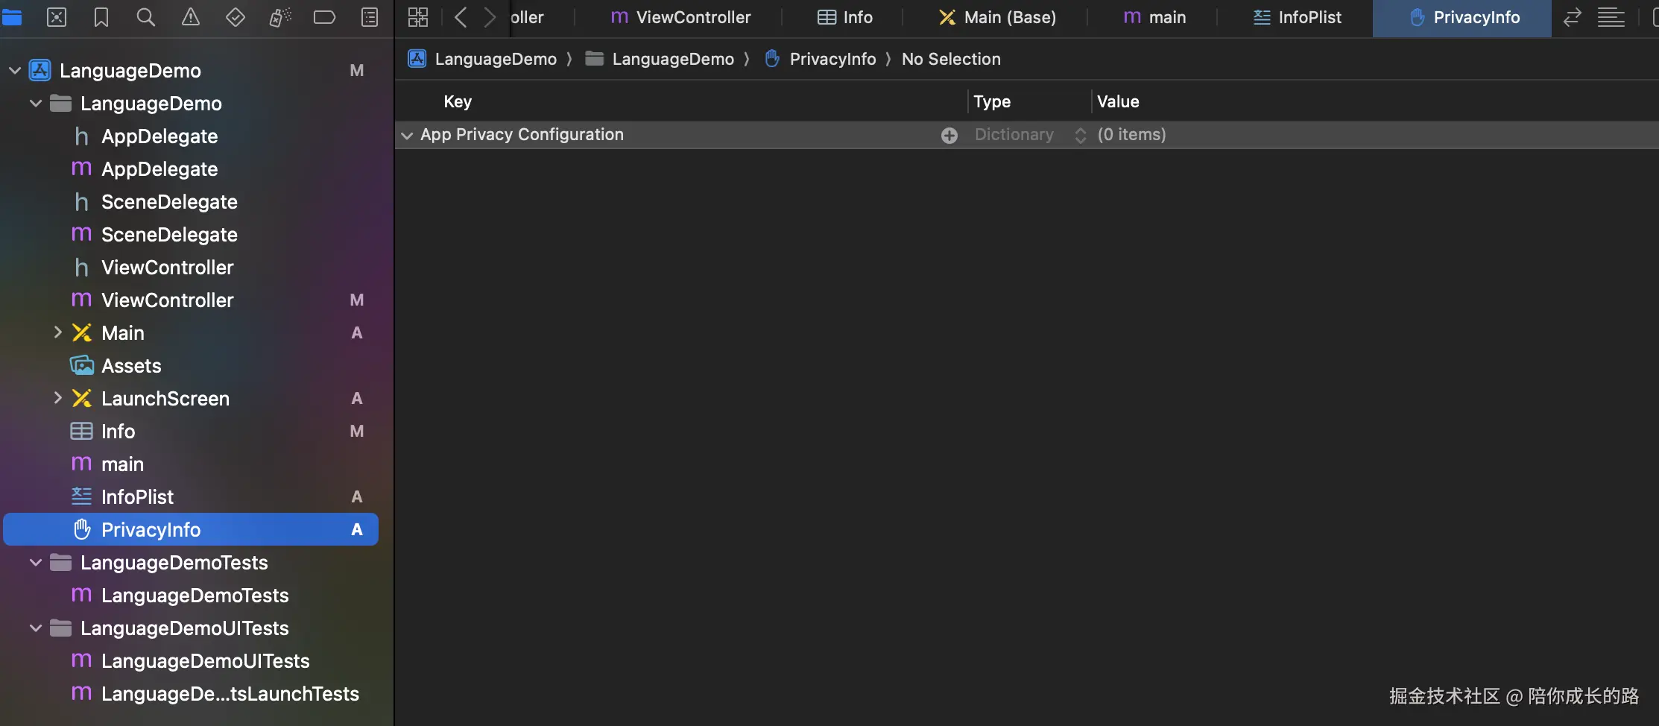Switch to the ViewController editor tab

680,17
